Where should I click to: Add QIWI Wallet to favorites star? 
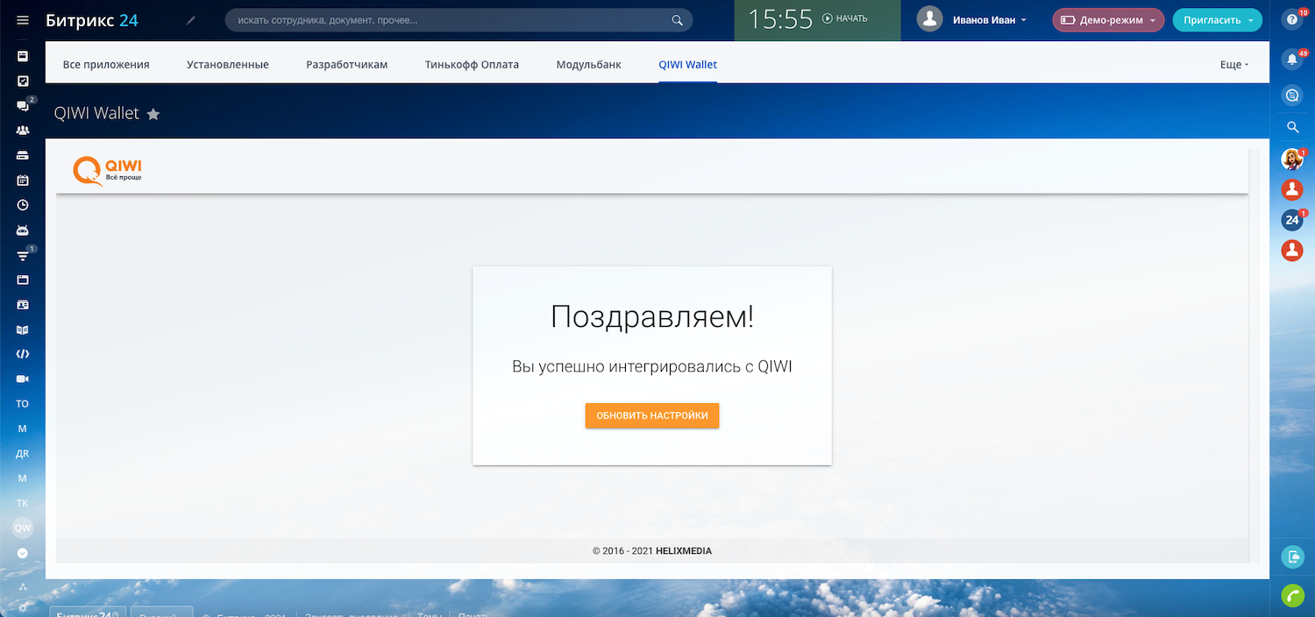pos(153,114)
